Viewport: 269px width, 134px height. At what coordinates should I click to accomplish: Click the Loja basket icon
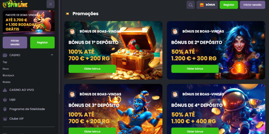coord(5,99)
